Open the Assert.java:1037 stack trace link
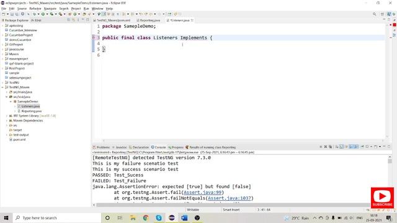397x223 pixels. [230, 198]
